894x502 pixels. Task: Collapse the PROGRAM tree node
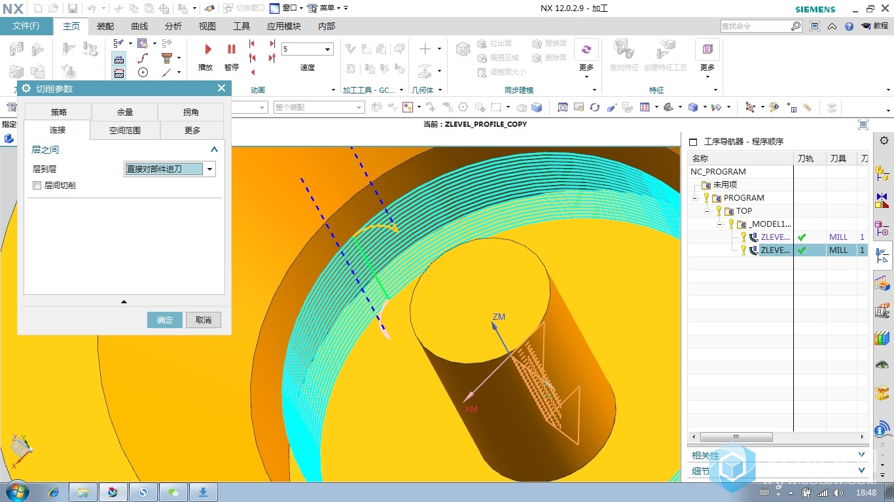coord(695,198)
